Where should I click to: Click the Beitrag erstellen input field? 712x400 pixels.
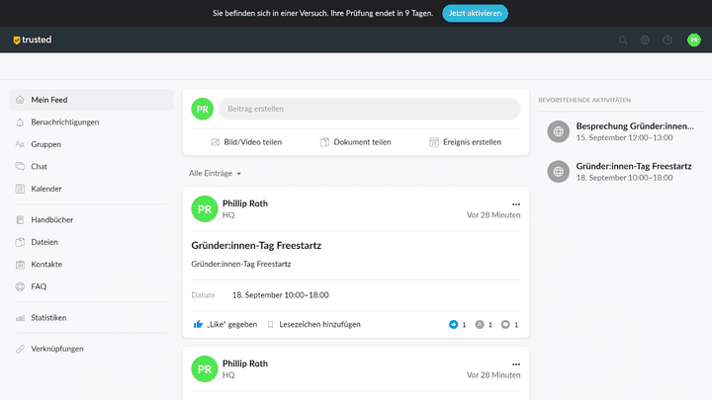coord(368,109)
